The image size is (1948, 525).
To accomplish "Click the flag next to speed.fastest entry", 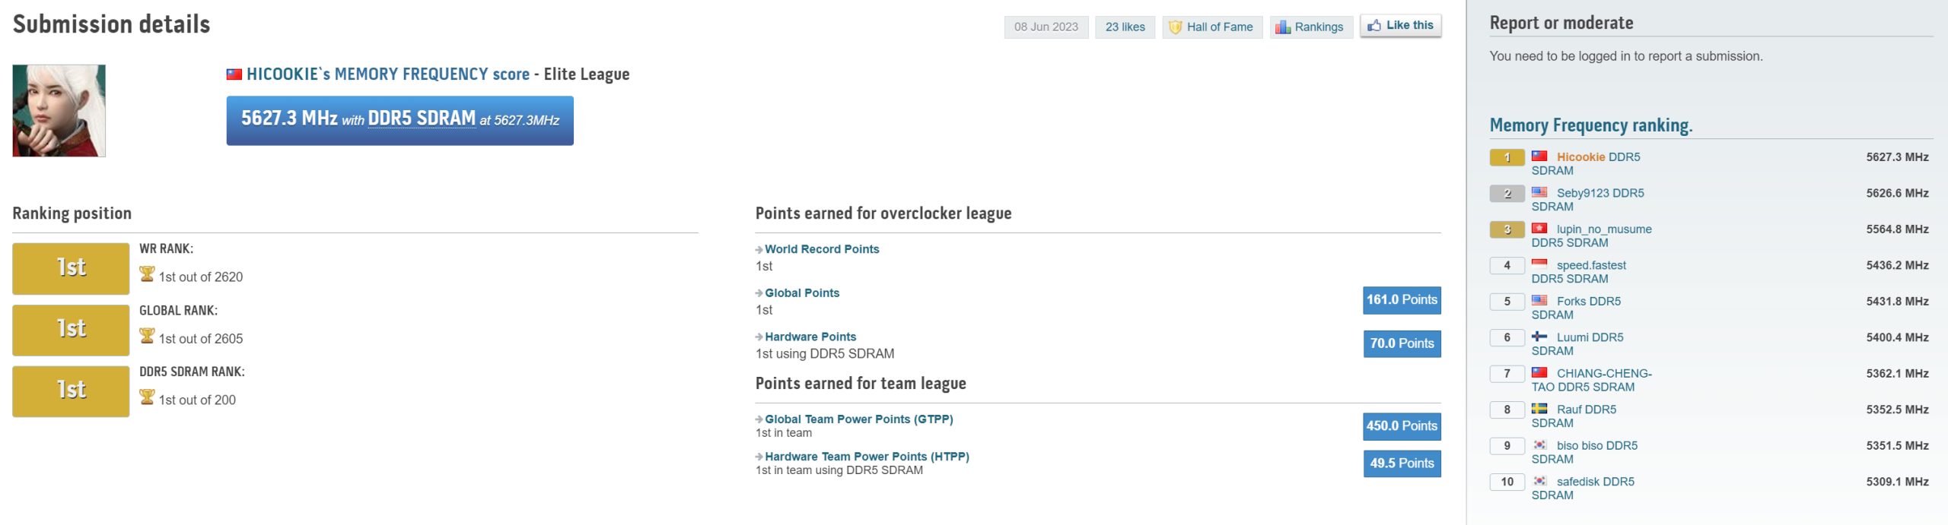I will point(1539,264).
